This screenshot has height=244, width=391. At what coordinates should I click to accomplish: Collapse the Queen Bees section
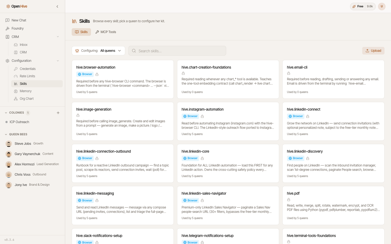6,134
